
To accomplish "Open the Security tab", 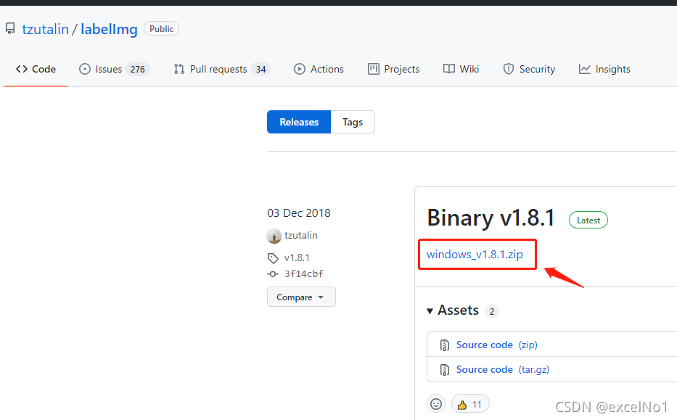I will 529,69.
